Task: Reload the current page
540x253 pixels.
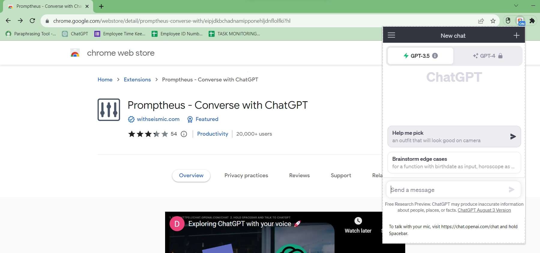Action: (32, 21)
